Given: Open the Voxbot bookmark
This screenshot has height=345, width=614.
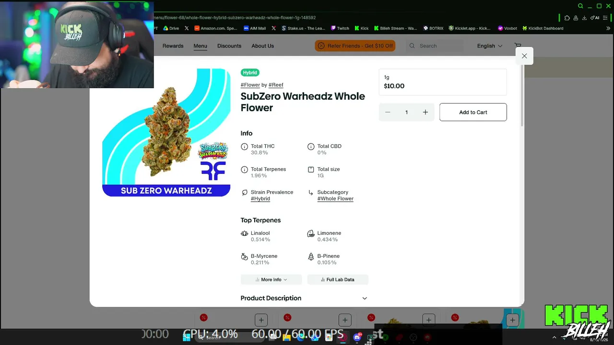Looking at the screenshot, I should [x=507, y=28].
